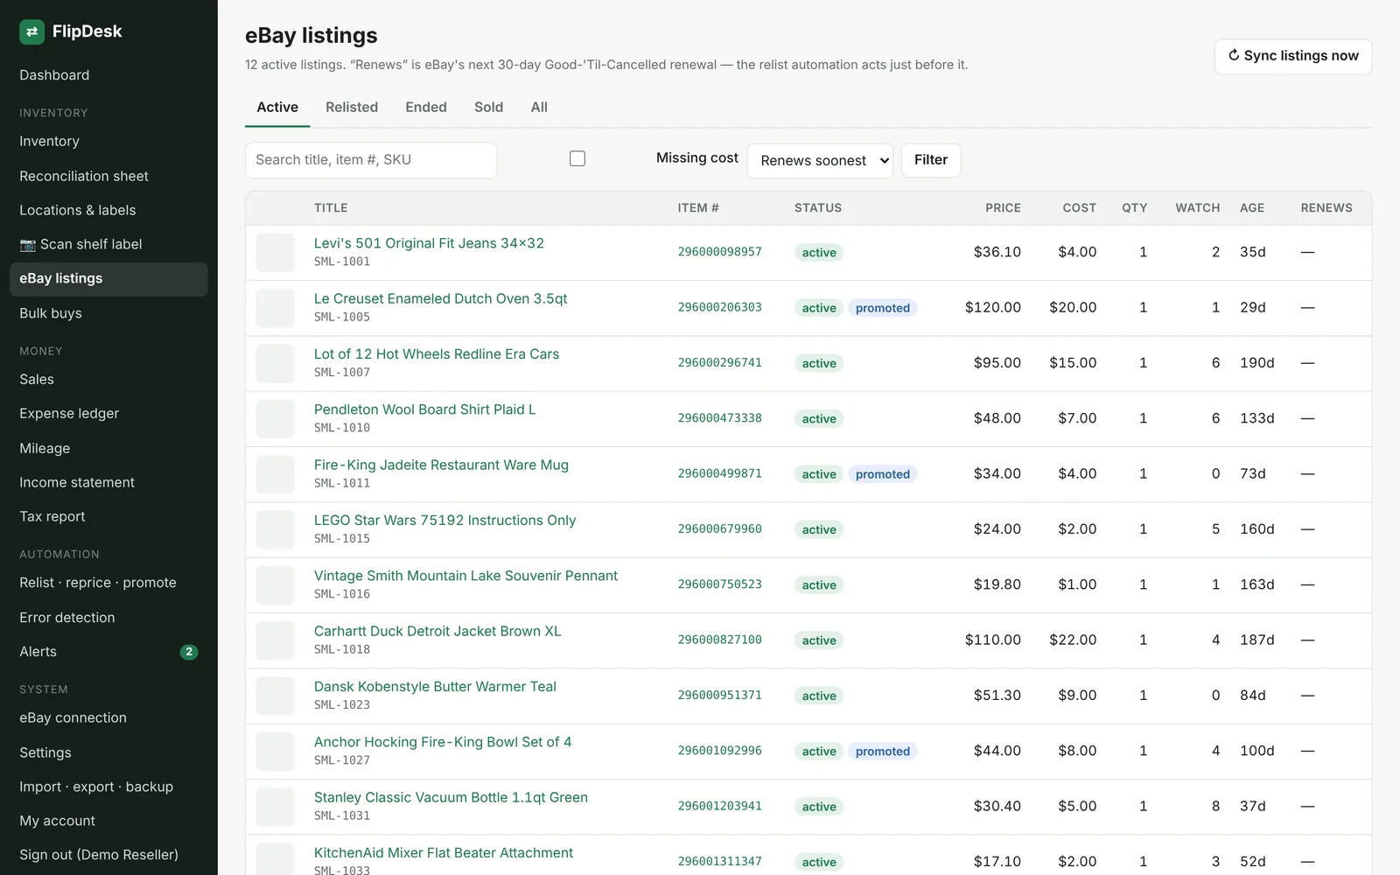This screenshot has height=875, width=1400.
Task: Open Inventory in the sidebar
Action: (x=108, y=141)
